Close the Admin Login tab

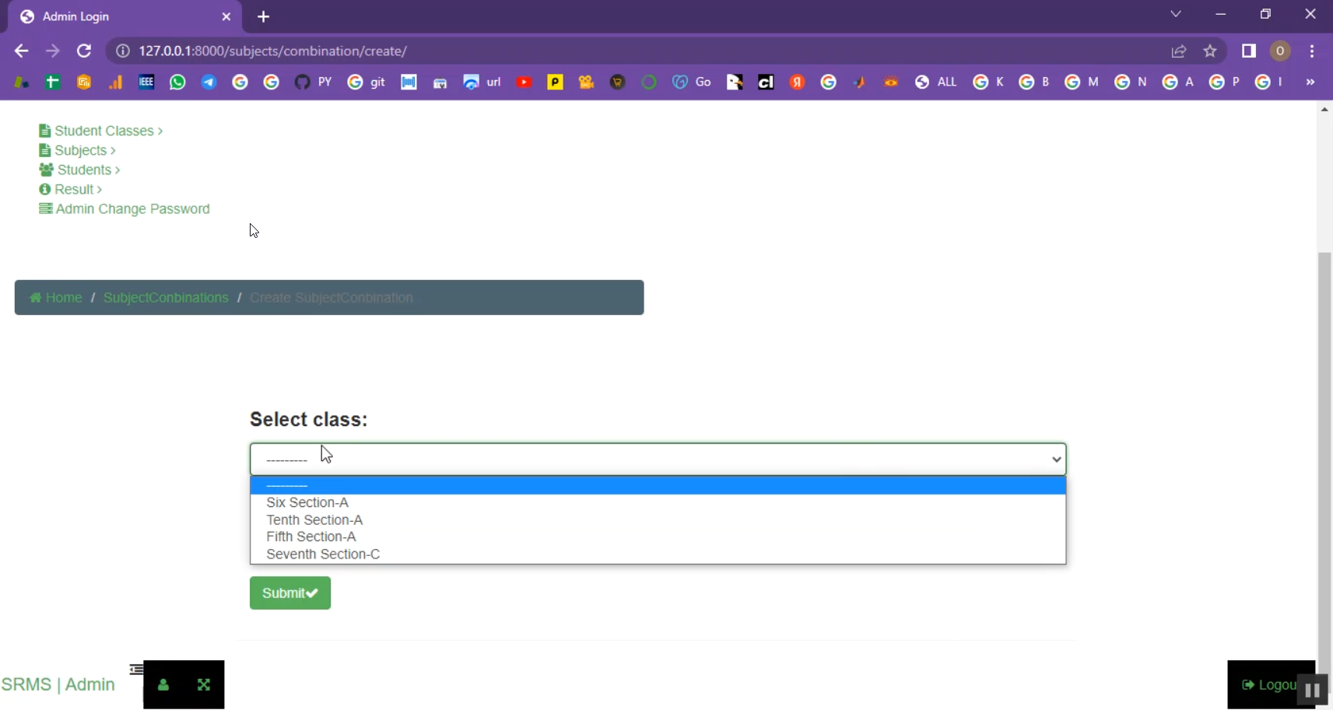click(226, 16)
